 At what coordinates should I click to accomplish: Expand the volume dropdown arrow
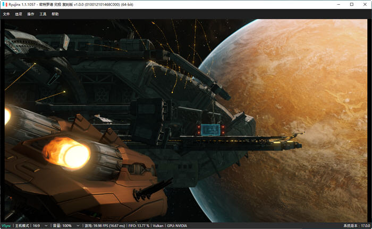click(x=78, y=226)
